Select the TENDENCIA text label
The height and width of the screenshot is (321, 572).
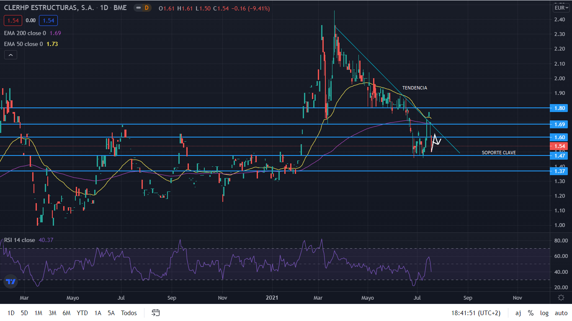tap(415, 88)
